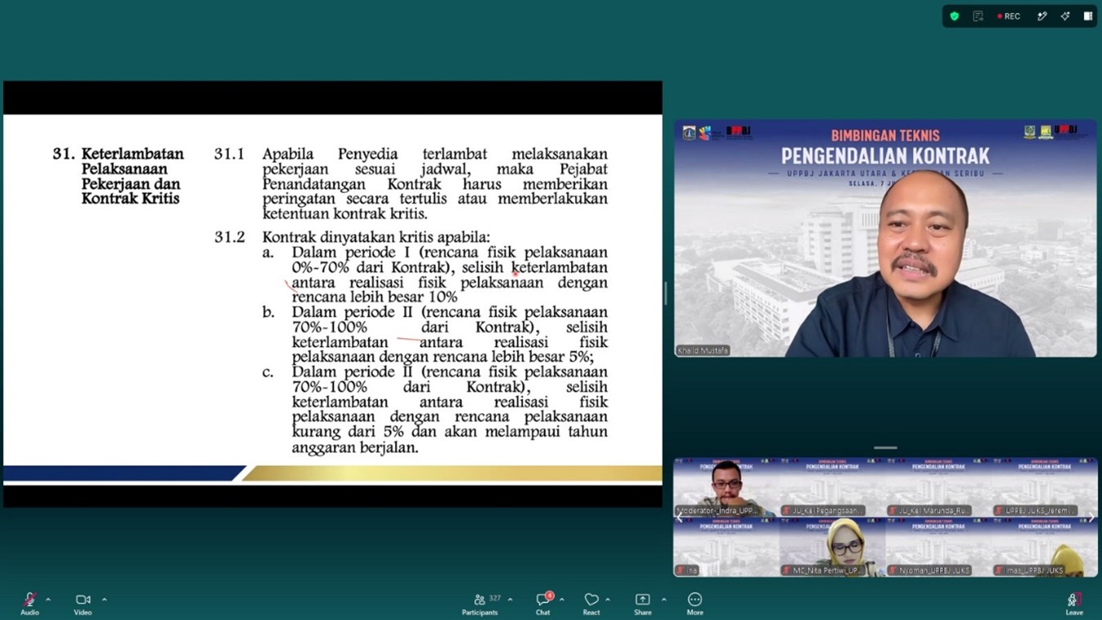Expand React options caret

coord(608,600)
